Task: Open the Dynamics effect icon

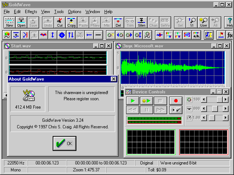Action: click(16, 35)
